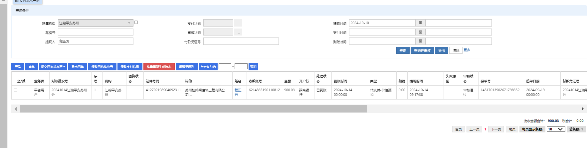Viewport: 587px width, 148px height.
Task: Focus the second 自定义勾选 range input
Action: tap(241, 66)
